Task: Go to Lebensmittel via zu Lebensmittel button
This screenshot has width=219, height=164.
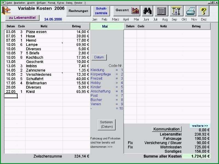Action: (22, 18)
